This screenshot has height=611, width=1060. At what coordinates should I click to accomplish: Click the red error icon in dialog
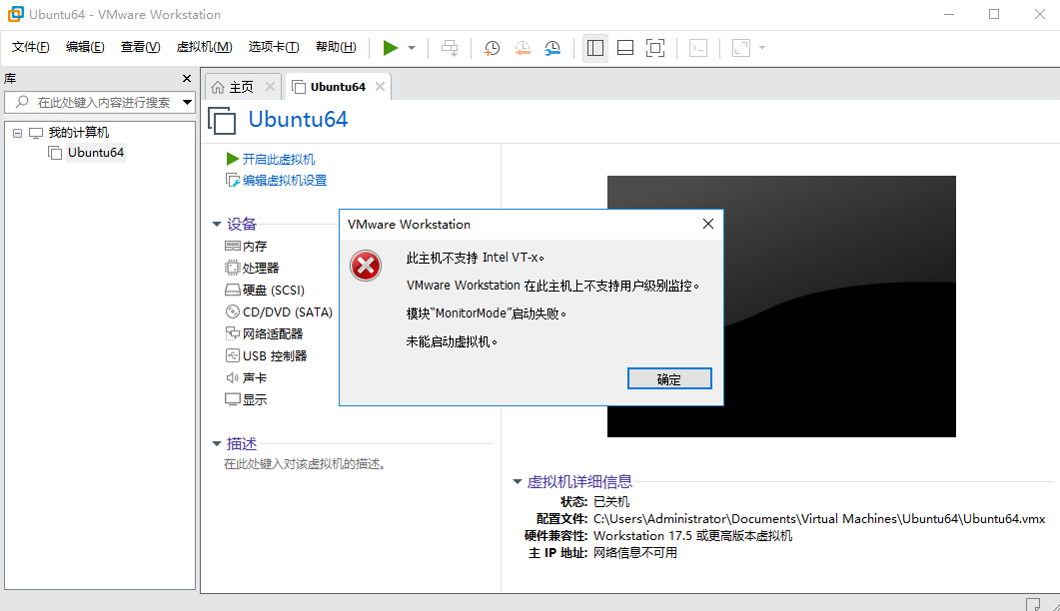point(366,266)
